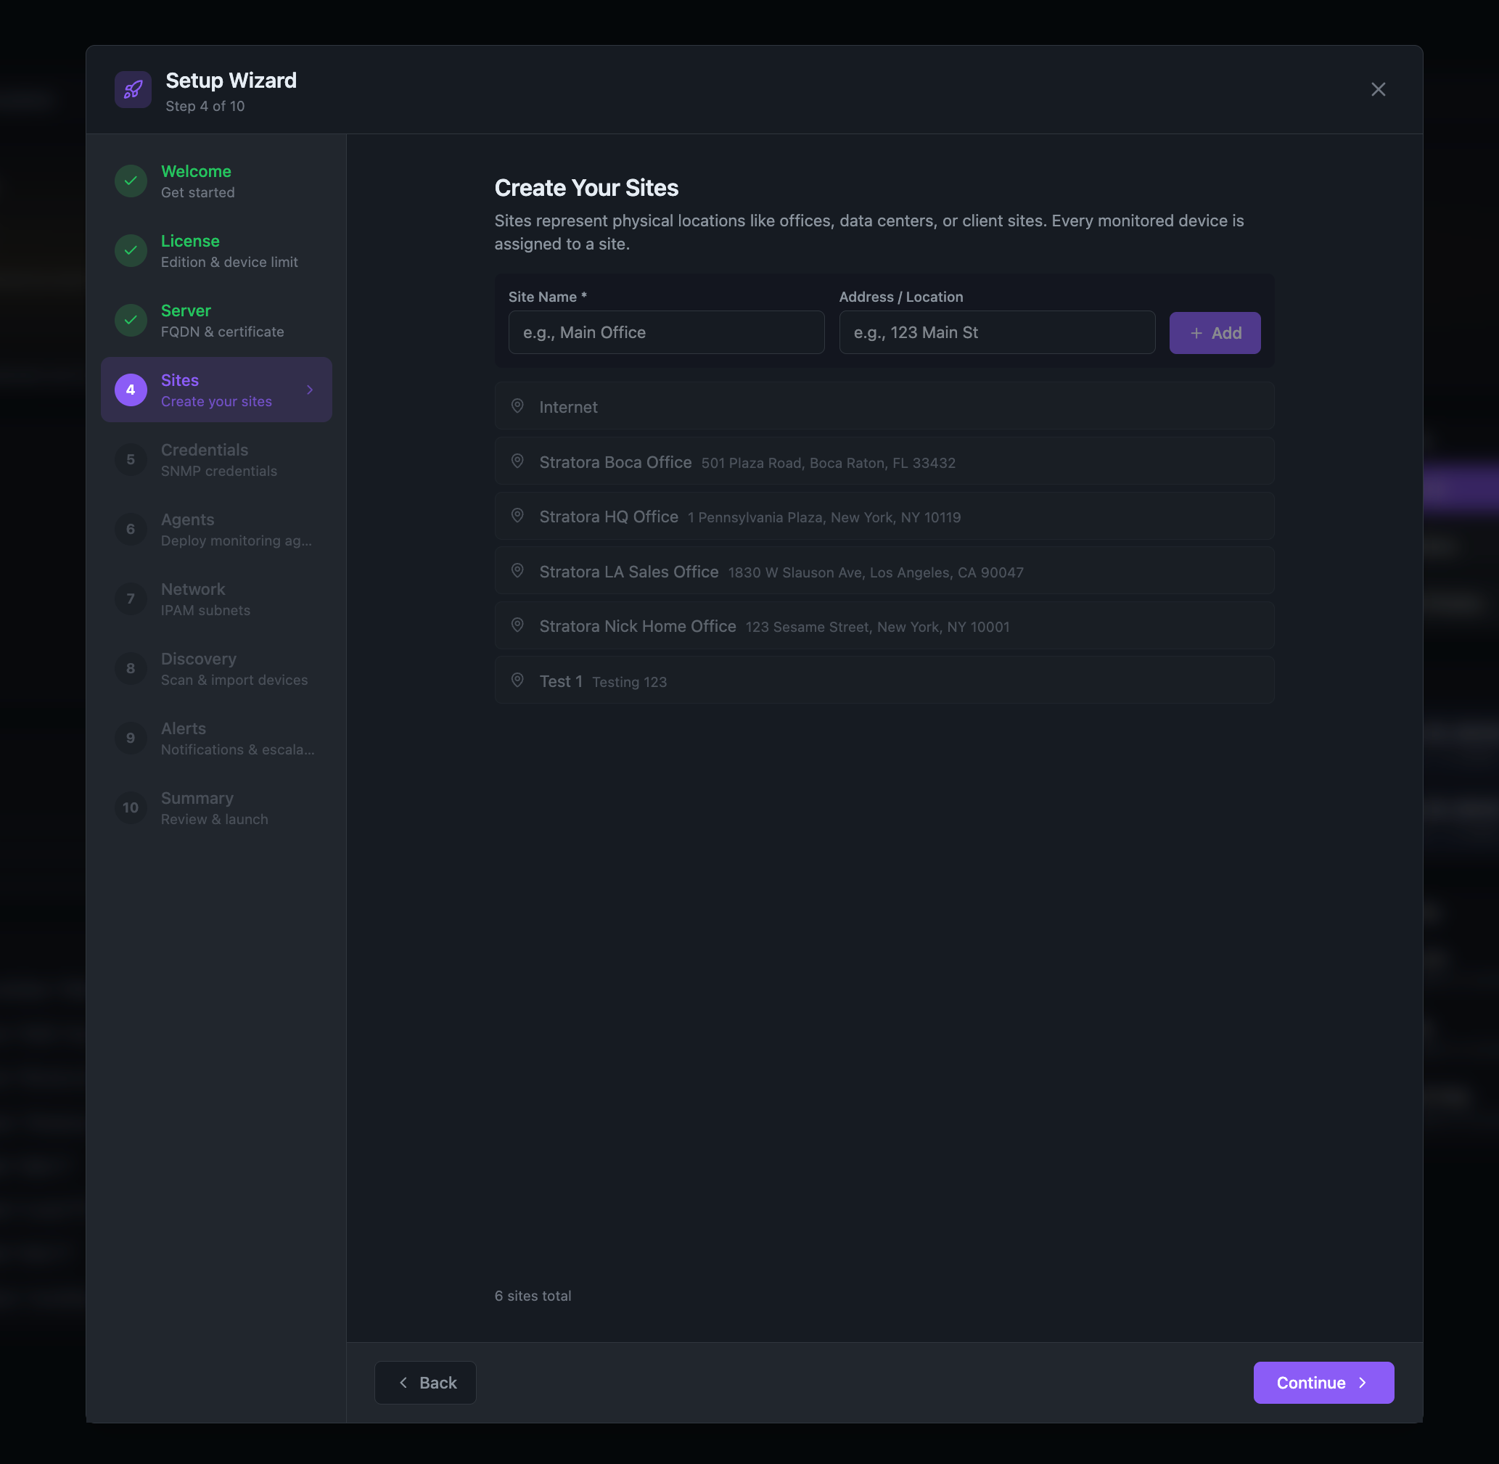This screenshot has height=1464, width=1499.
Task: Select the green checkmark beside Welcome
Action: 131,181
